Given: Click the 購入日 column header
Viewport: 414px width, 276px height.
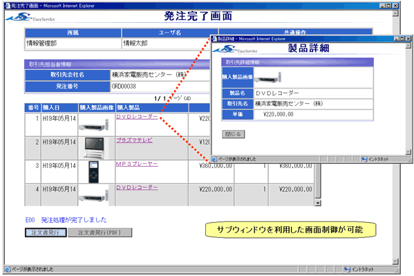Looking at the screenshot, I should [x=59, y=108].
